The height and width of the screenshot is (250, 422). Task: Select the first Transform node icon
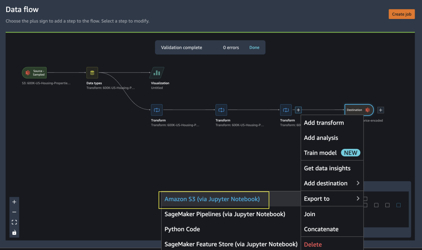(x=157, y=110)
